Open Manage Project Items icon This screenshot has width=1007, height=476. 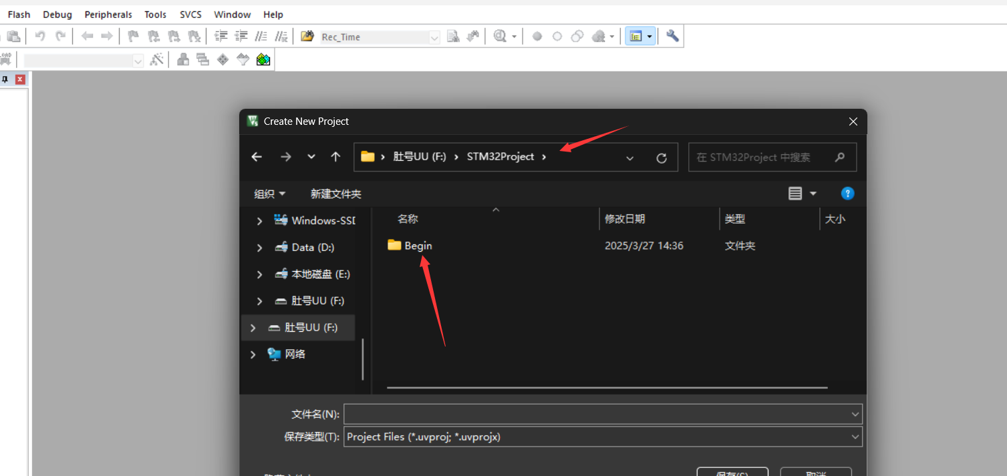pyautogui.click(x=183, y=59)
